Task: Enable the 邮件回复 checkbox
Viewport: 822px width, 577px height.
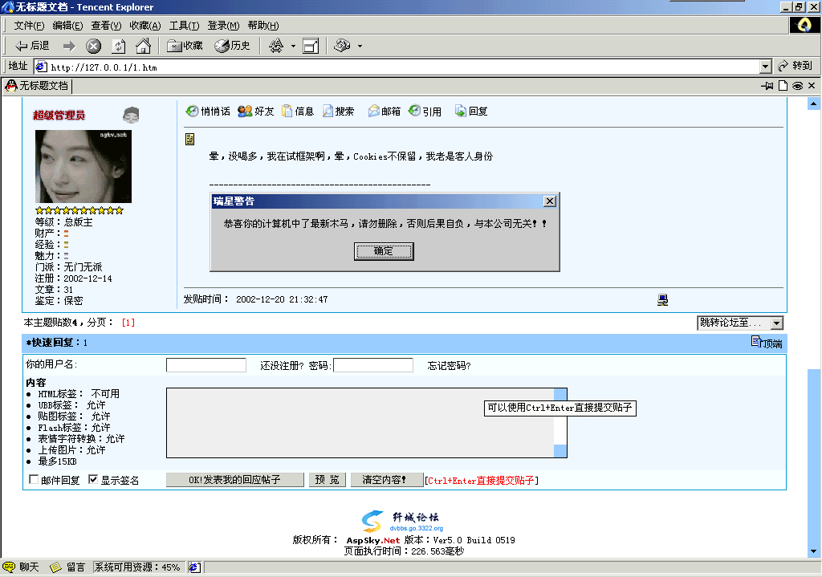Action: coord(34,480)
